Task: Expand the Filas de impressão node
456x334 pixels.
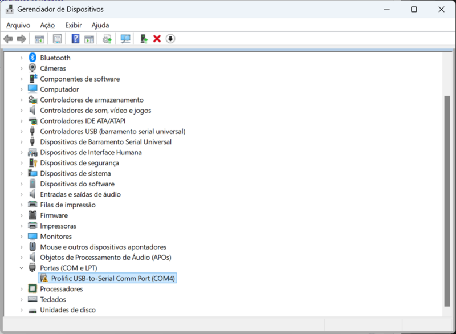Action: [22, 205]
